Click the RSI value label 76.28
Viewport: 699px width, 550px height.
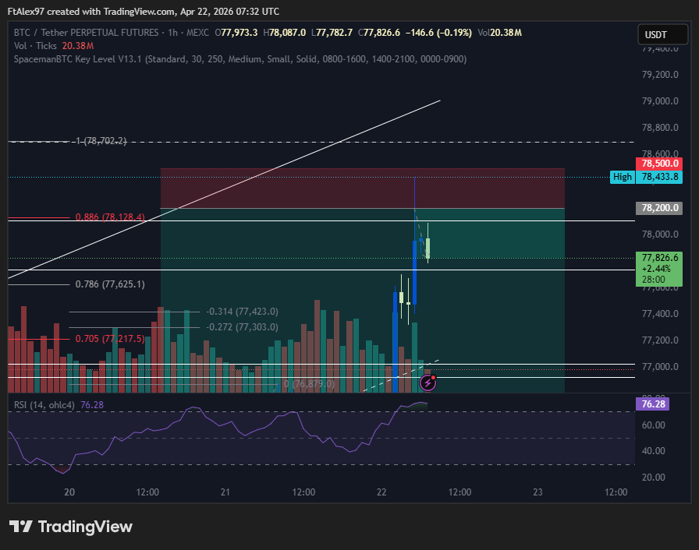[652, 404]
